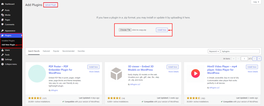Click the Tools wrench icon
264x106 pixels.
tap(3, 55)
